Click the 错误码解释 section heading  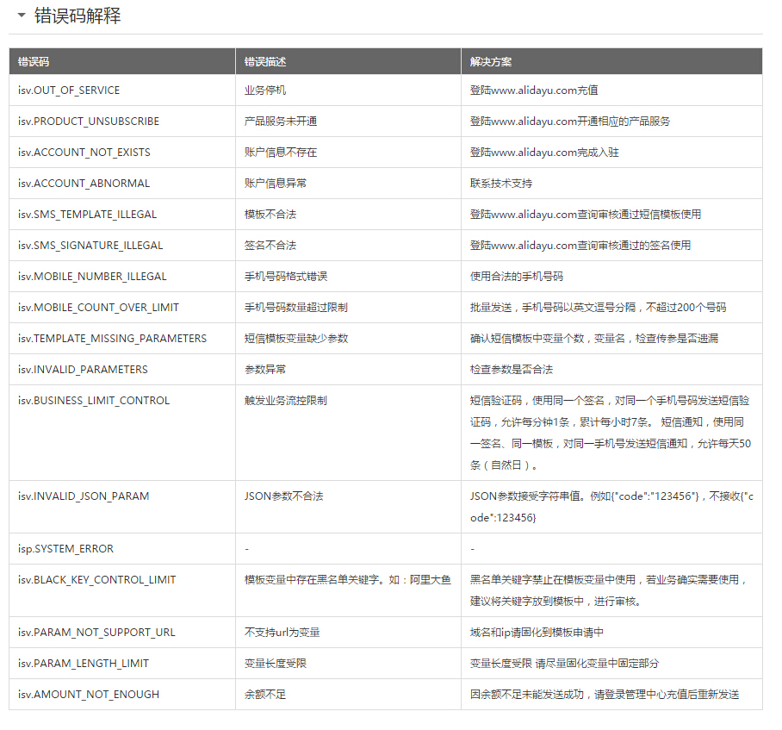(78, 16)
